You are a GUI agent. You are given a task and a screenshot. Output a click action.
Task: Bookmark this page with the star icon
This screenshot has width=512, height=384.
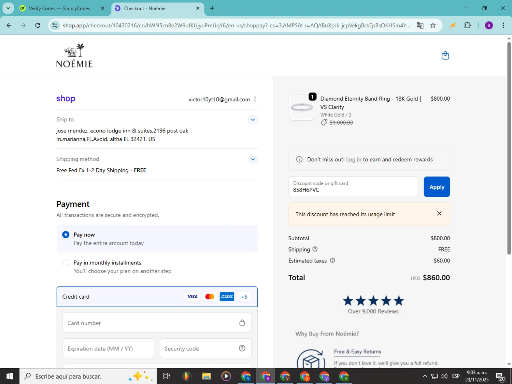click(433, 25)
